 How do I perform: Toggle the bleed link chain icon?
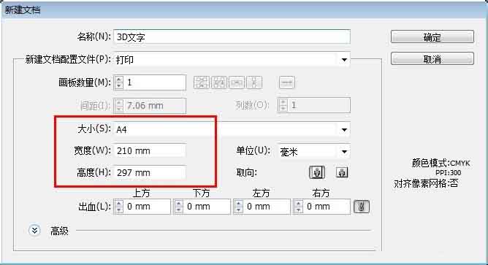click(x=362, y=207)
